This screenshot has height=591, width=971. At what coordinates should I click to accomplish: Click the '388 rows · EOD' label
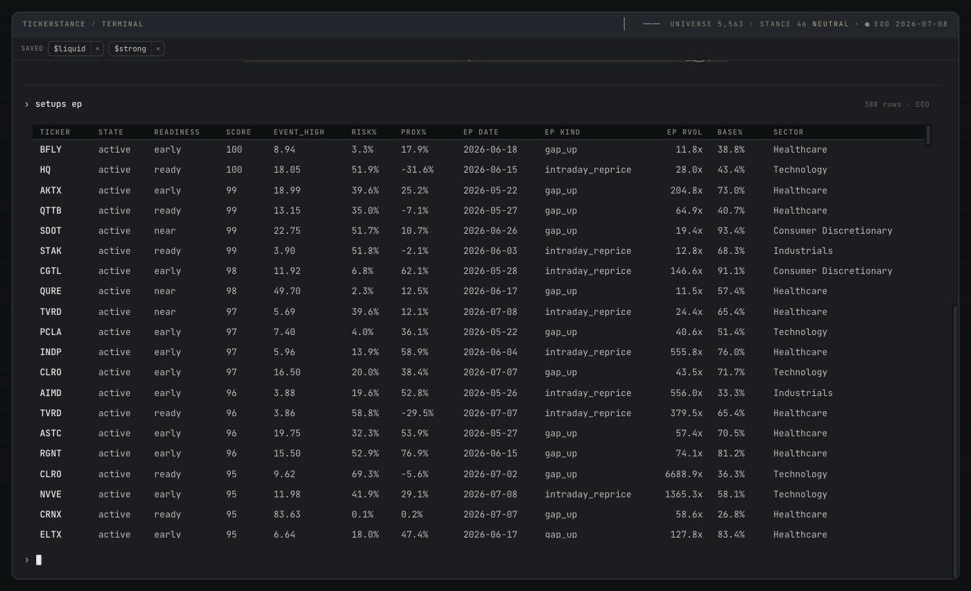pyautogui.click(x=897, y=105)
